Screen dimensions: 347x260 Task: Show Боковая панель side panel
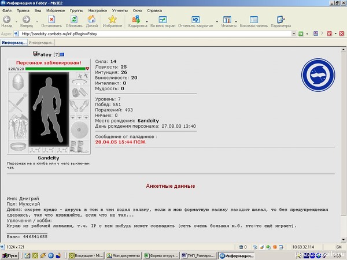tap(254, 20)
